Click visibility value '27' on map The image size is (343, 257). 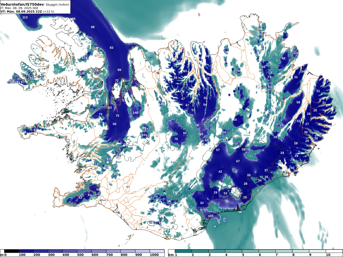[x=307, y=124]
